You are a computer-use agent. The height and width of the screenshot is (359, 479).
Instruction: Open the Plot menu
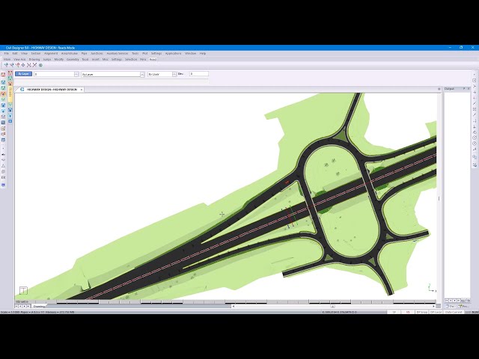click(144, 53)
